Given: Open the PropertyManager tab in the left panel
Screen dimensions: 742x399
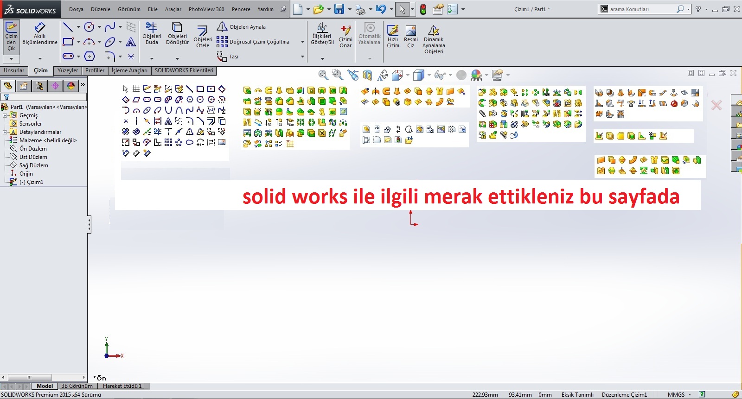Looking at the screenshot, I should 24,86.
